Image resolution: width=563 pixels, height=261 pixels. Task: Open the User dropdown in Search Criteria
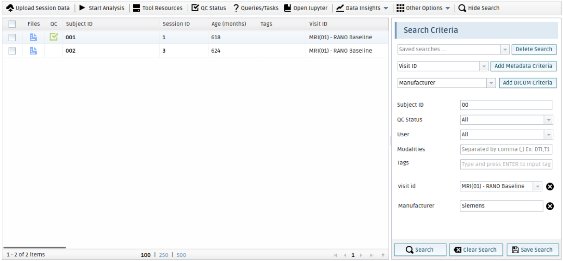pyautogui.click(x=548, y=134)
